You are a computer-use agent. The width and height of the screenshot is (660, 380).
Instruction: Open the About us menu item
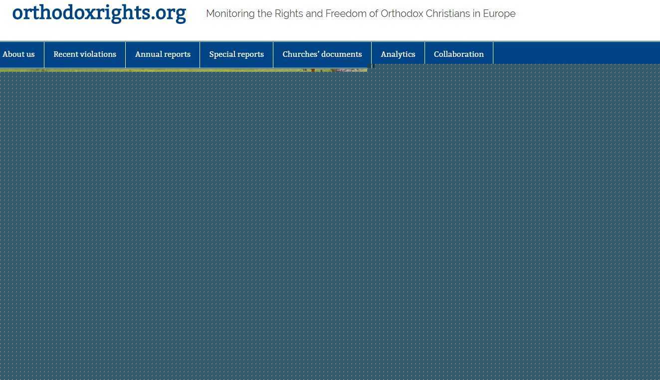point(19,54)
